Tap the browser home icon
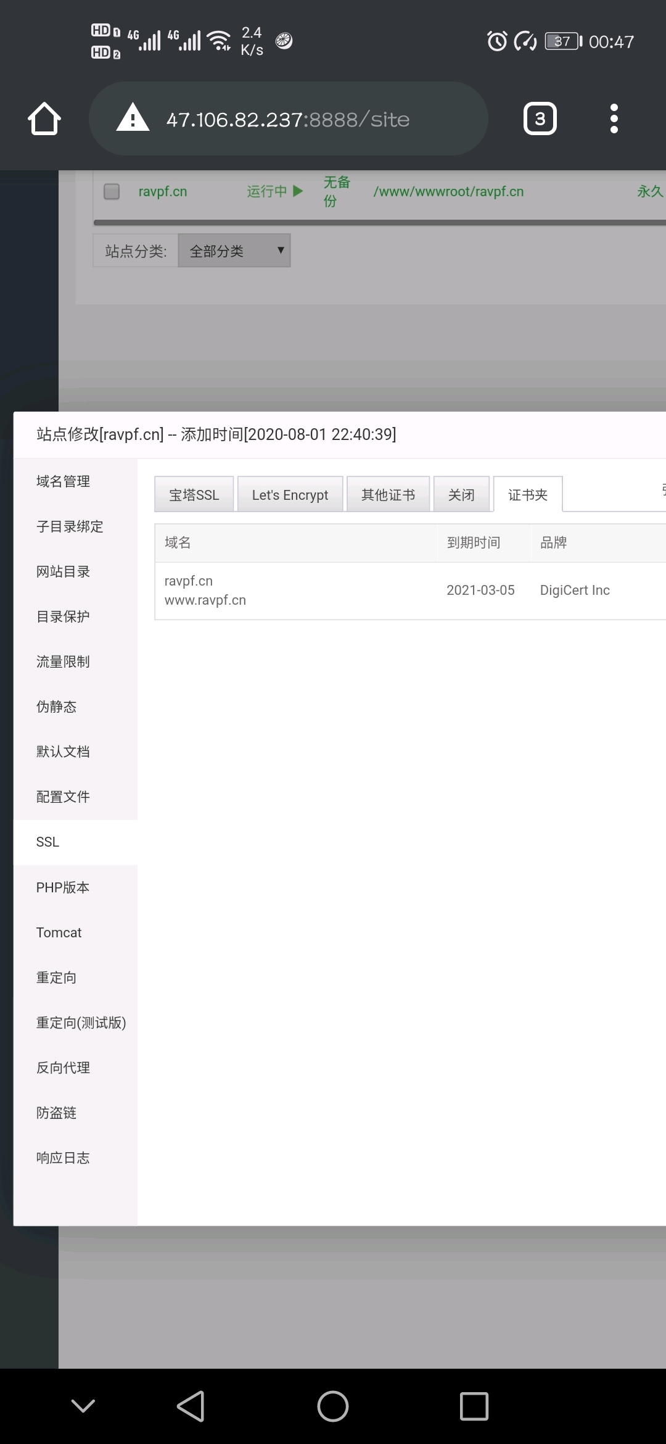The height and width of the screenshot is (1444, 666). (x=44, y=118)
